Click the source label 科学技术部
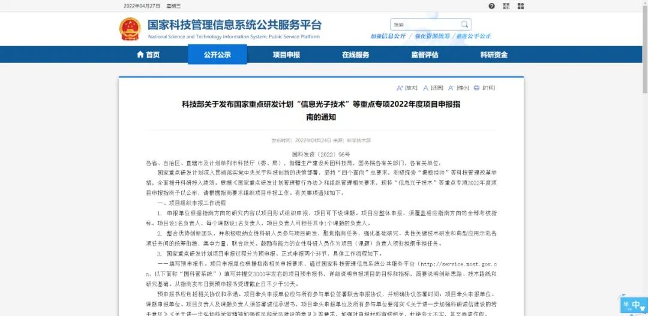Screen dimensions: 648x316 tap(359, 140)
